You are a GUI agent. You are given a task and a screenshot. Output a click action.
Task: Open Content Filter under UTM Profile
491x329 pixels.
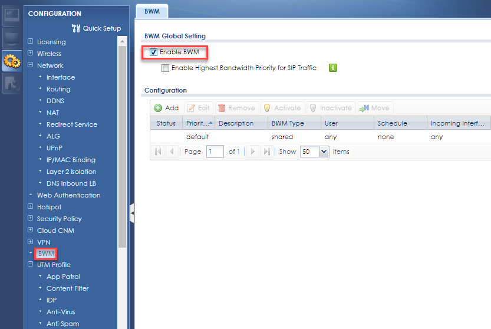point(67,288)
